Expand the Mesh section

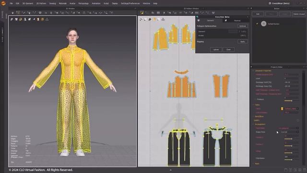coord(253,163)
